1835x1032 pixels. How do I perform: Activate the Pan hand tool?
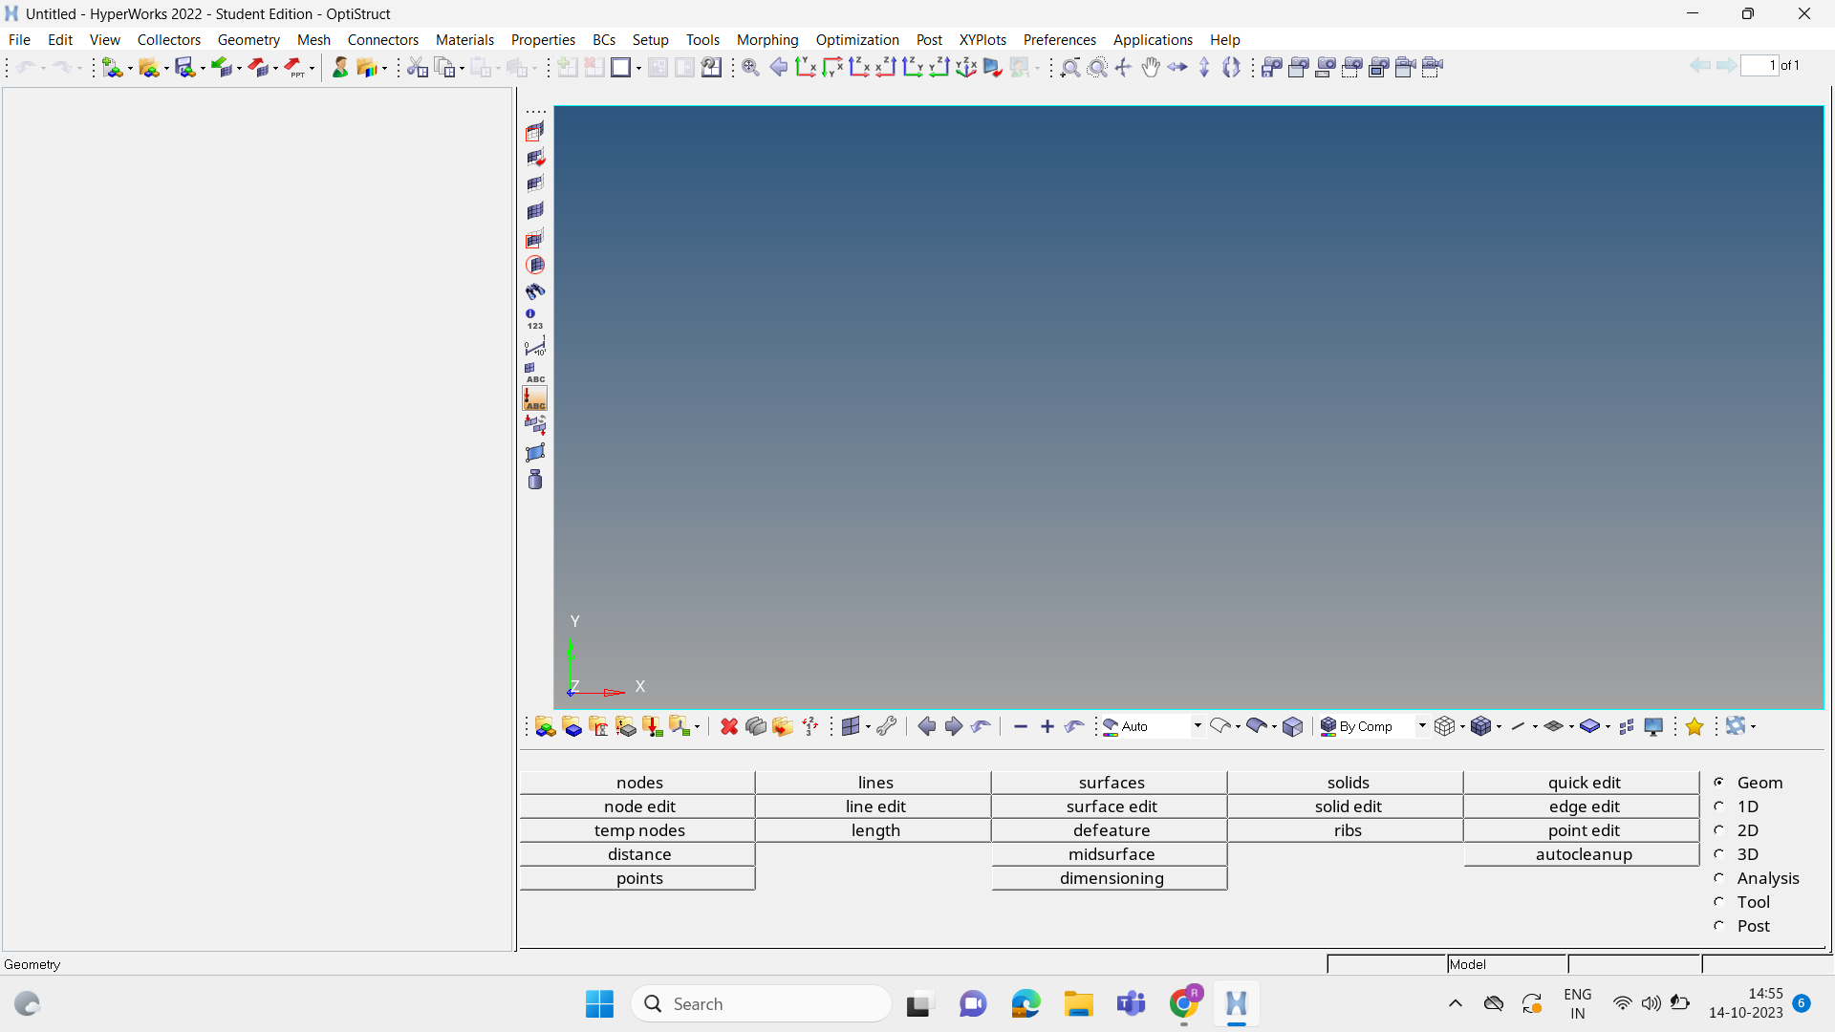[1151, 67]
